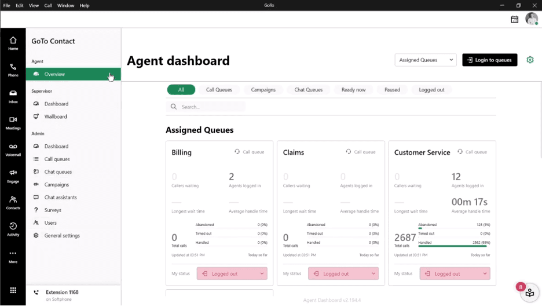
Task: Open the Call menu
Action: pos(47,6)
